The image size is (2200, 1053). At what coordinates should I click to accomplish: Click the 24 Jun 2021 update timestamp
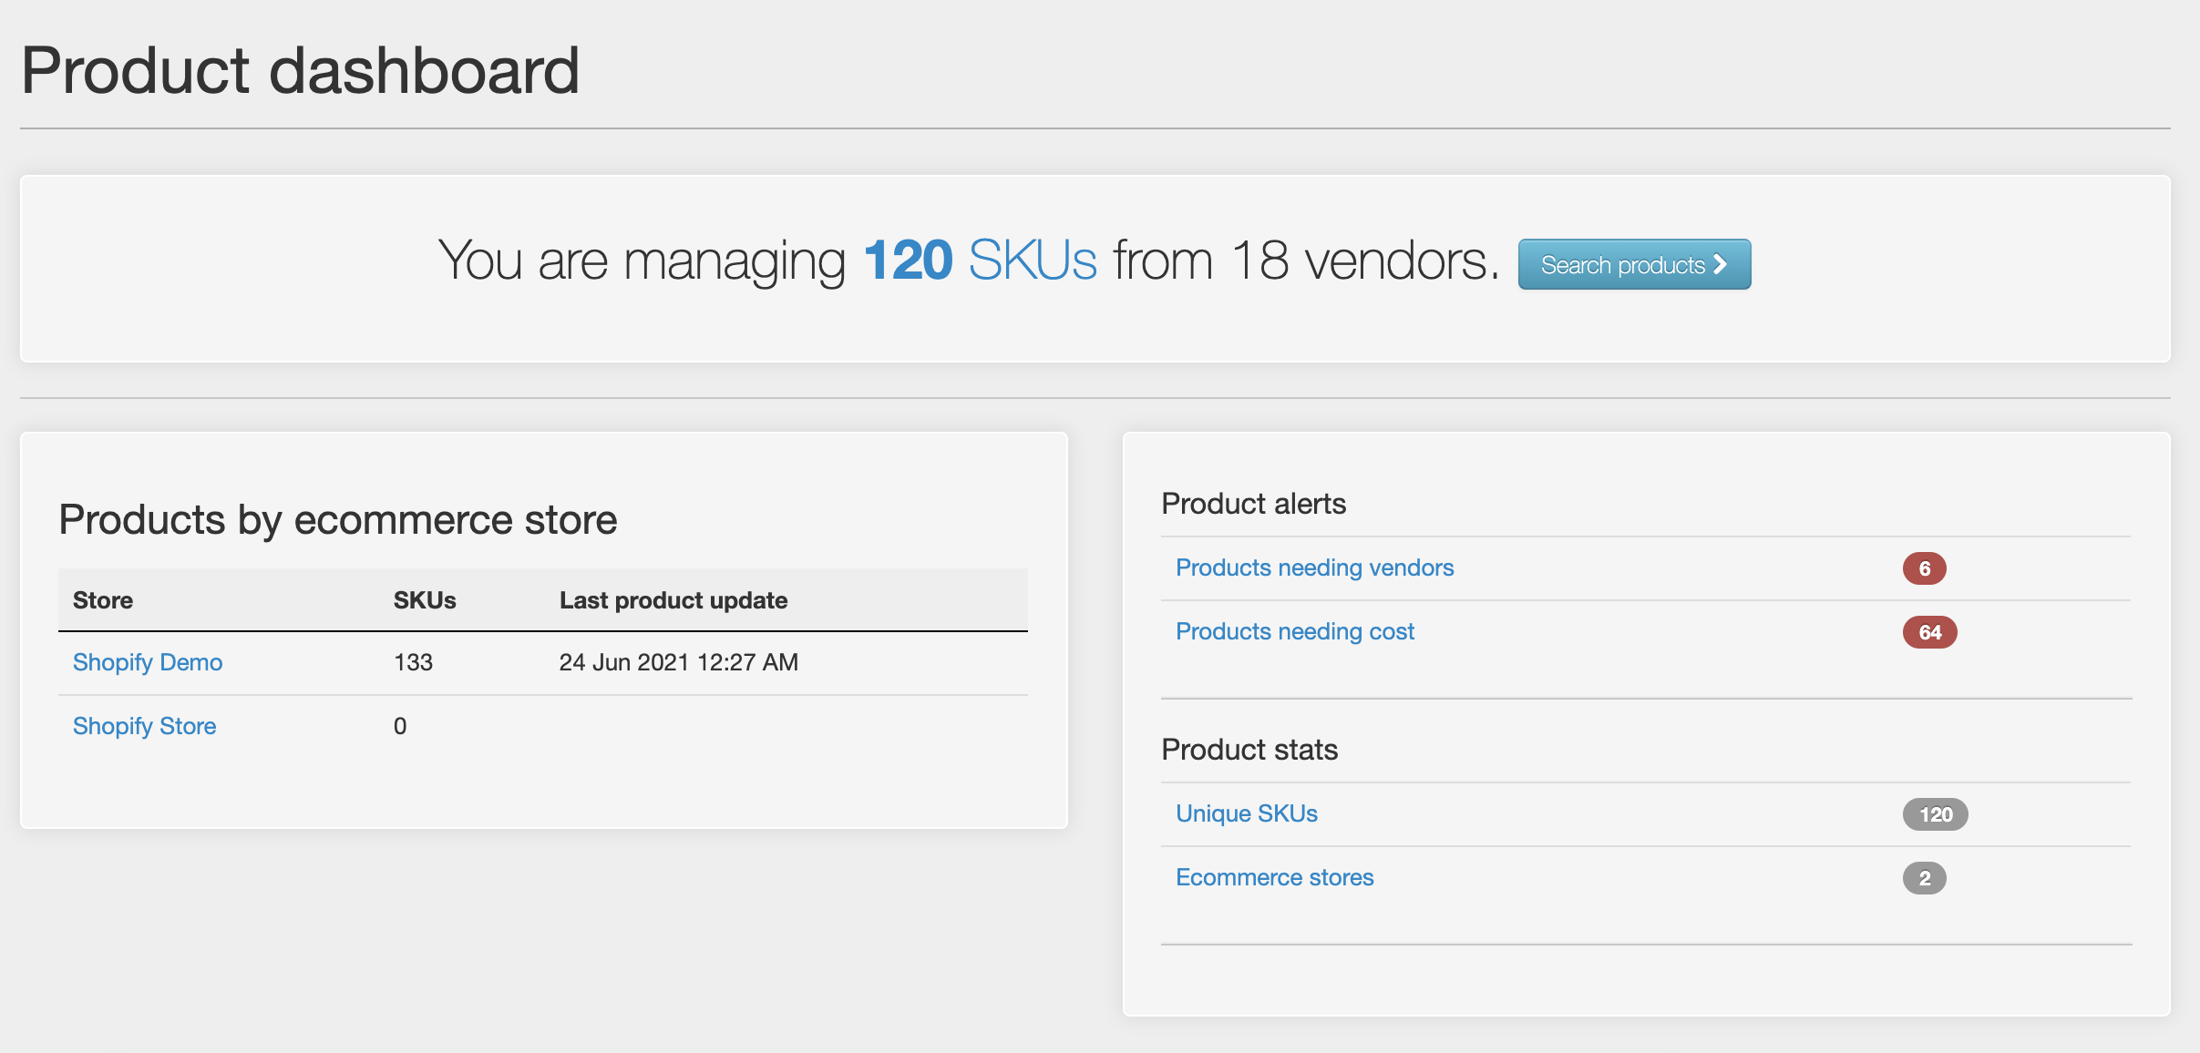coord(678,662)
